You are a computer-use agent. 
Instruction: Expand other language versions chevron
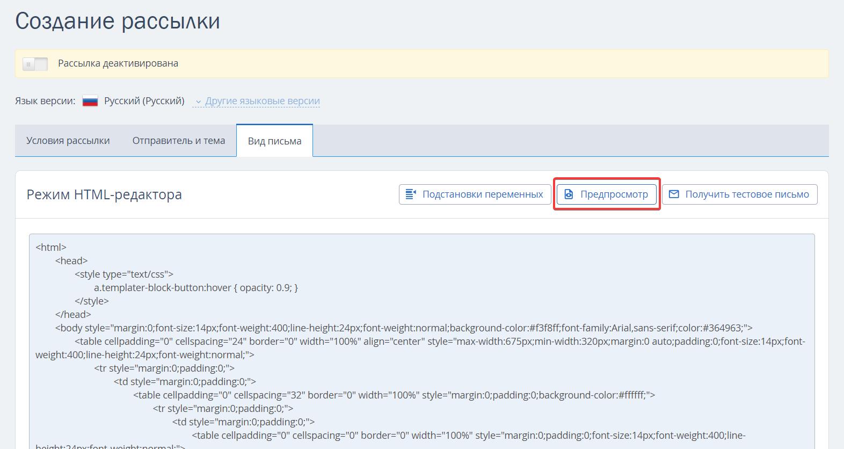(198, 102)
